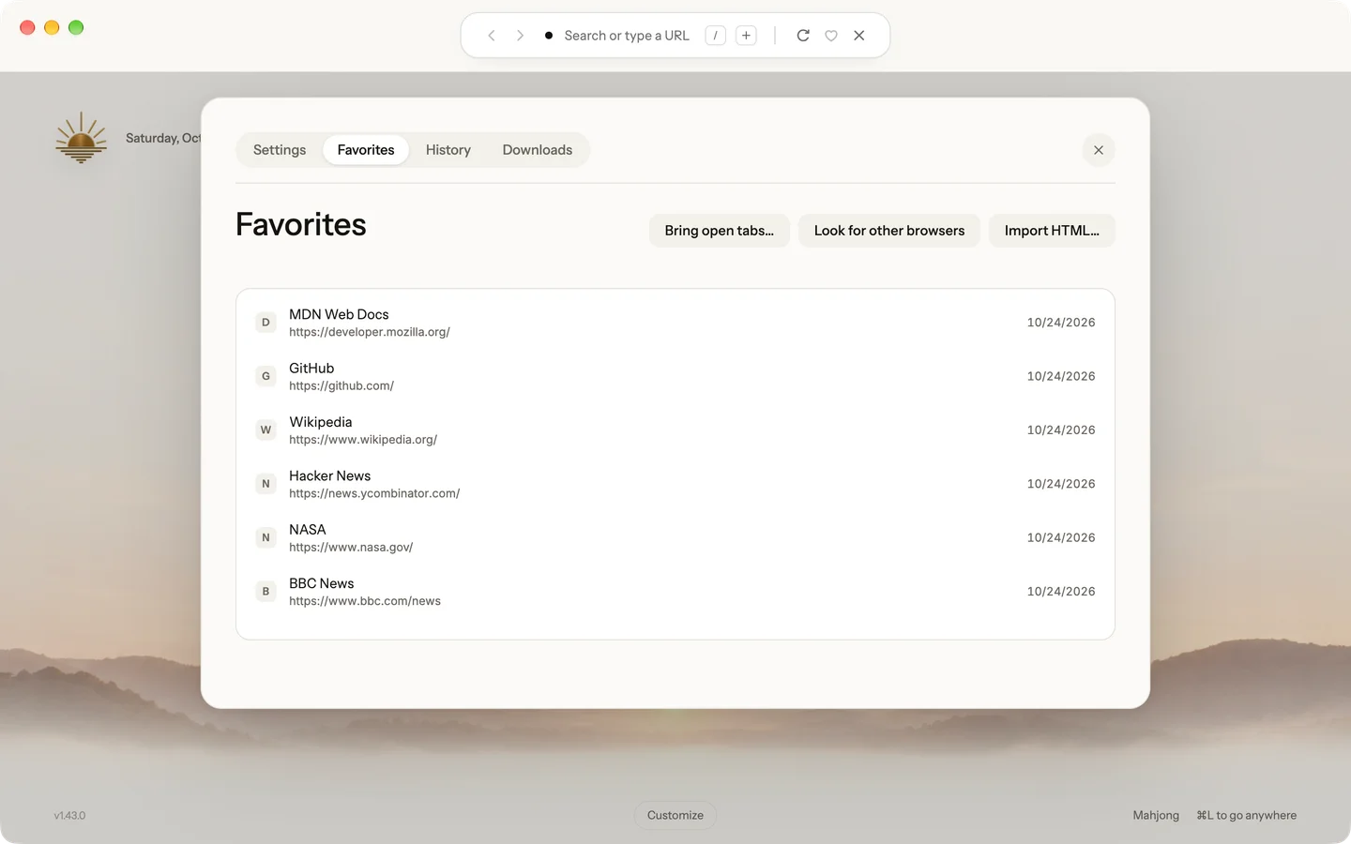Click the date on the Wikipedia row
This screenshot has width=1351, height=844.
click(1061, 430)
